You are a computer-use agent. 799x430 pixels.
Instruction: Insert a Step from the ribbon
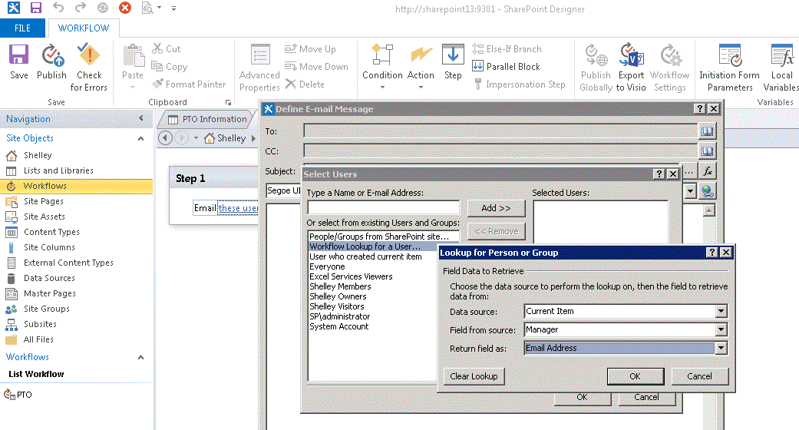point(453,61)
